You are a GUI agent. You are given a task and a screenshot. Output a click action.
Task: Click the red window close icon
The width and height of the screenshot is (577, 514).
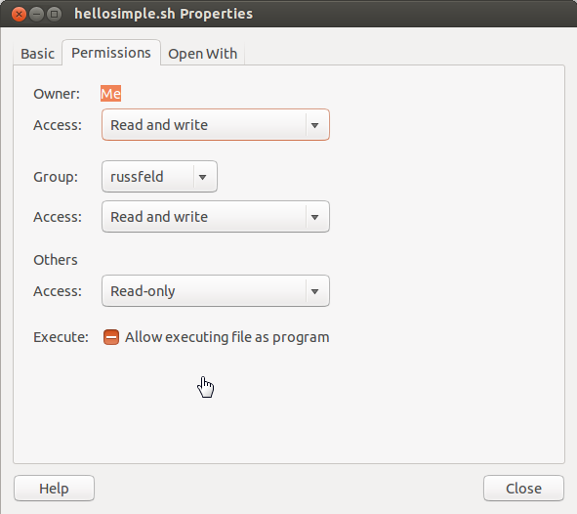click(x=19, y=15)
